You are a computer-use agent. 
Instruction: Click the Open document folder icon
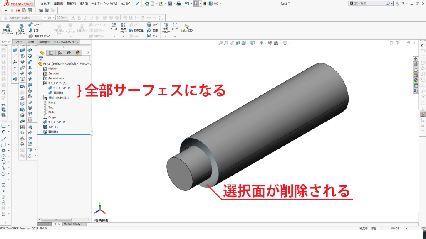pos(161,3)
